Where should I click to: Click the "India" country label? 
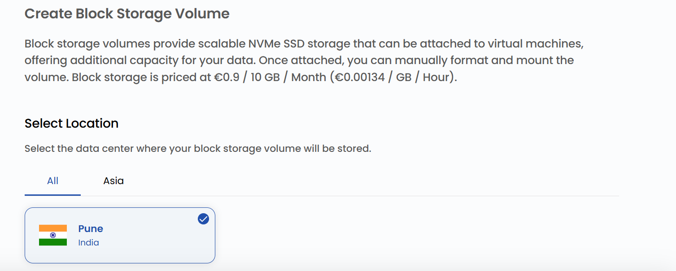(88, 243)
